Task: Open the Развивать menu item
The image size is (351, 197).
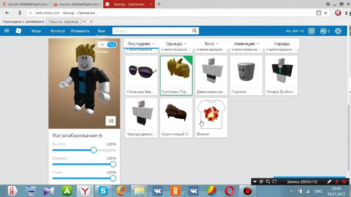Action: [80, 31]
